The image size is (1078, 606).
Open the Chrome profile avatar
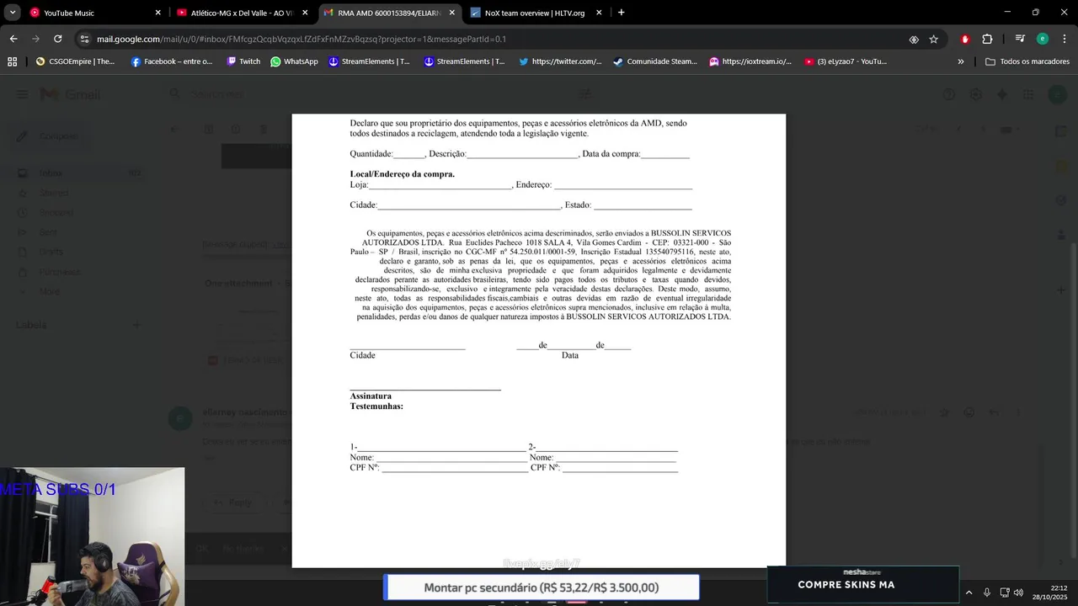[1043, 39]
